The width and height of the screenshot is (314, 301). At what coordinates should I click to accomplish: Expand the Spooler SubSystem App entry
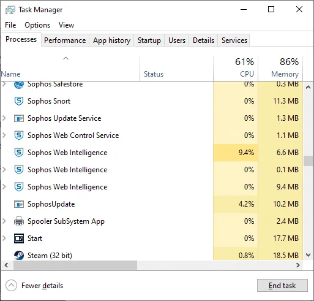4,221
